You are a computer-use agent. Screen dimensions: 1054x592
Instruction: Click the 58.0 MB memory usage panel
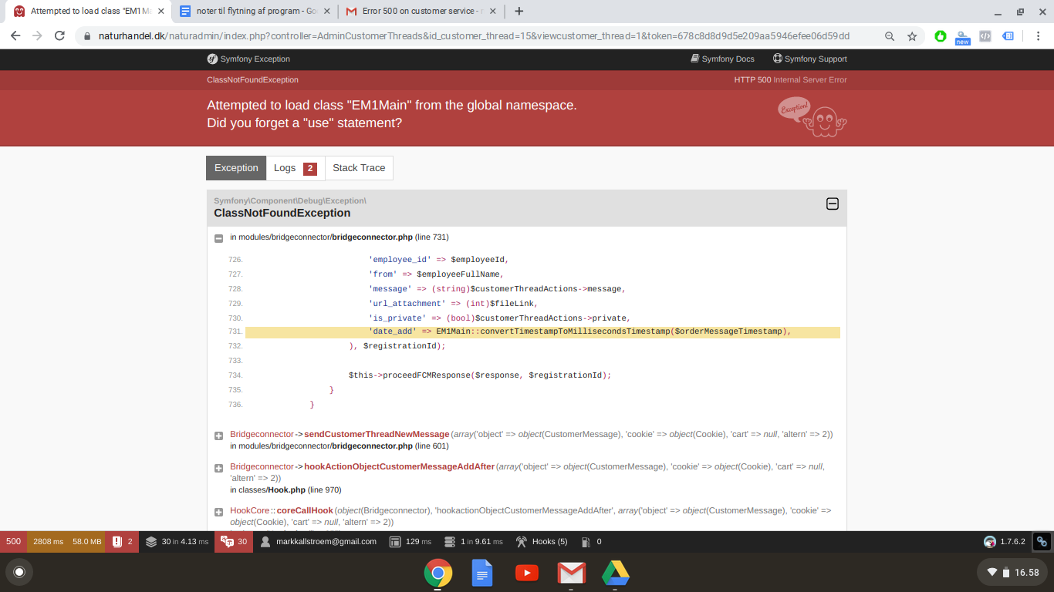87,542
